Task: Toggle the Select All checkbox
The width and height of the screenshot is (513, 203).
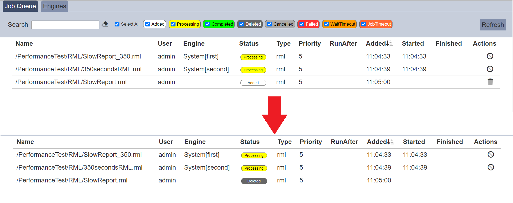Action: coord(117,24)
